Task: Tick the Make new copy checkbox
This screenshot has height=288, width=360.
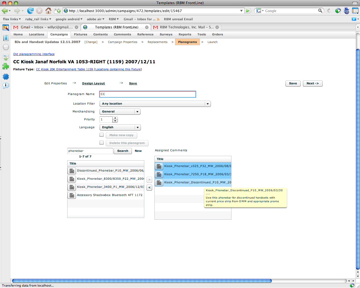Action: pyautogui.click(x=102, y=135)
